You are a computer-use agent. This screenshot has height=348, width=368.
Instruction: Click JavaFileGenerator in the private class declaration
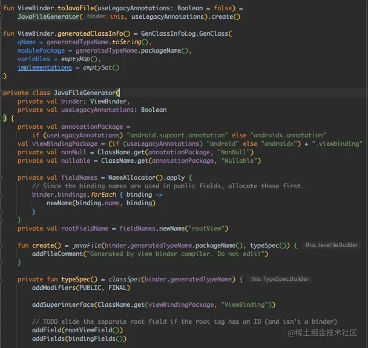tap(85, 93)
